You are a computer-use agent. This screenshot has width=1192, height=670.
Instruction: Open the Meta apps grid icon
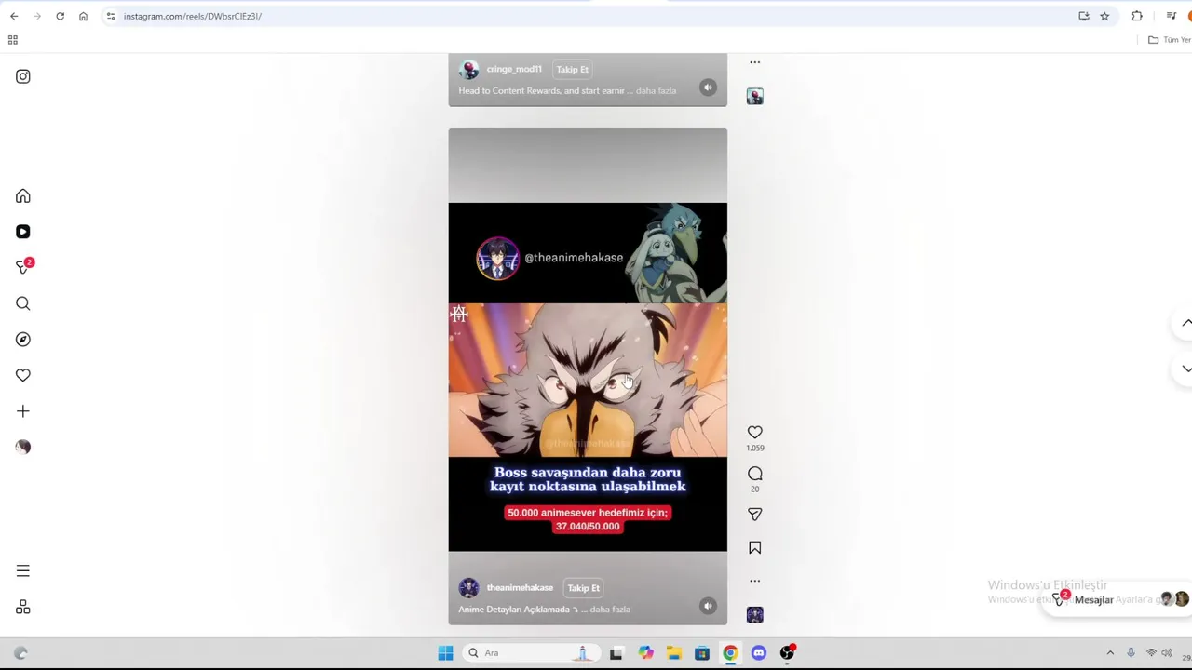click(23, 608)
